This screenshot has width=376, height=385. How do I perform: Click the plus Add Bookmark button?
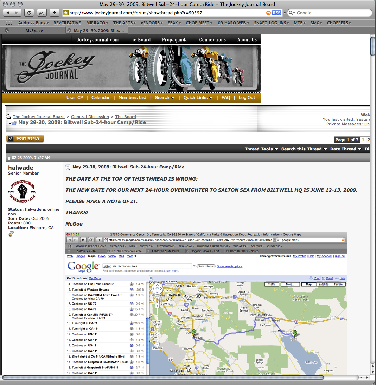pos(54,13)
